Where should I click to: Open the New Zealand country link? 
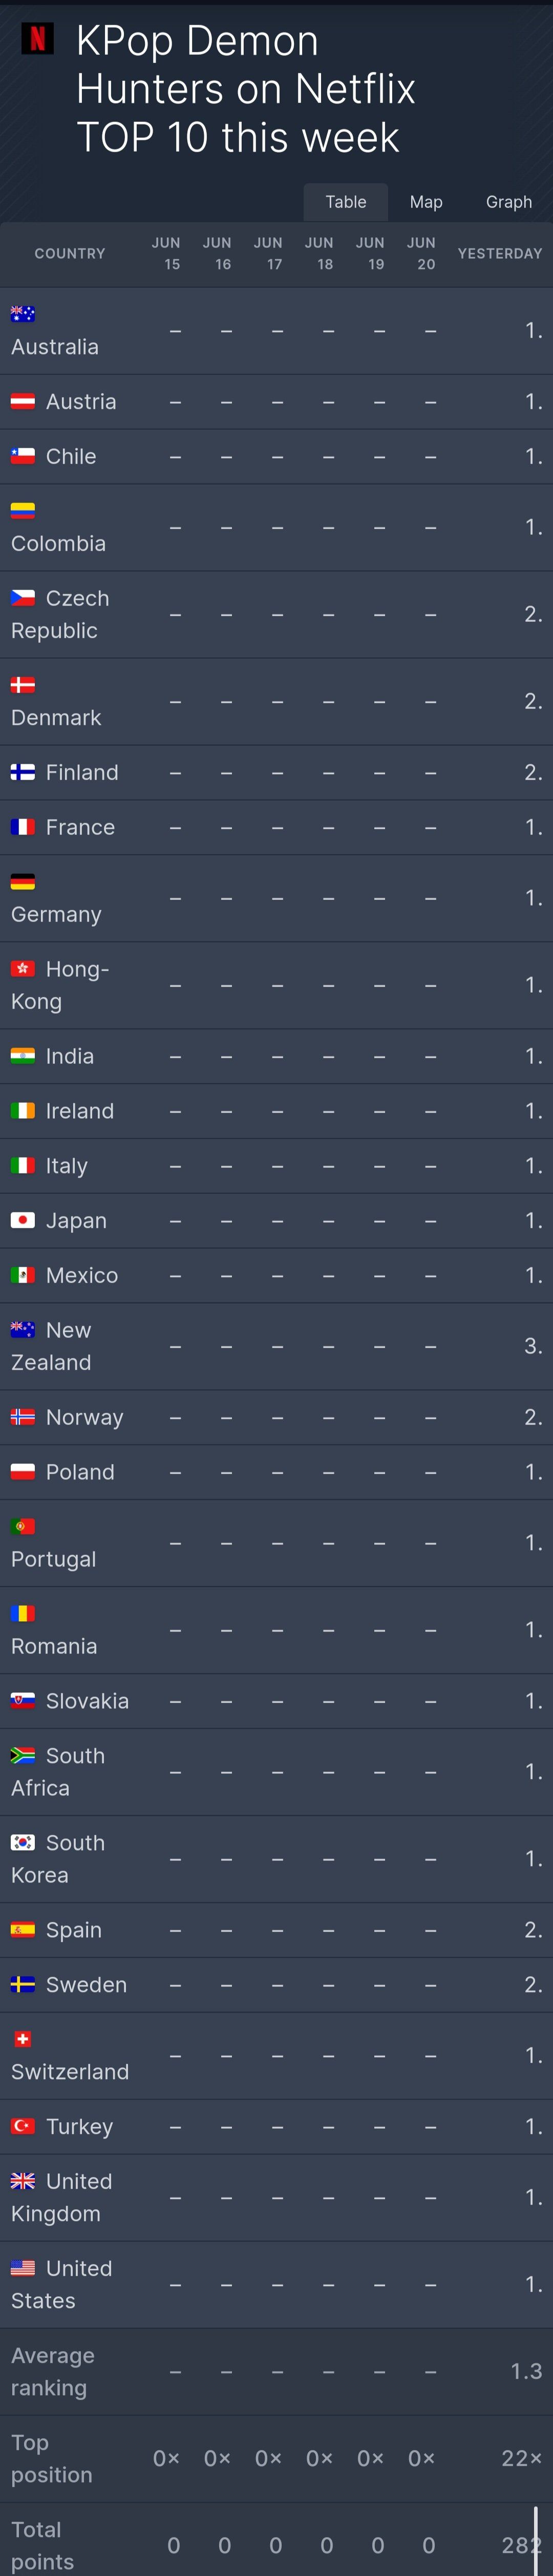(51, 1346)
